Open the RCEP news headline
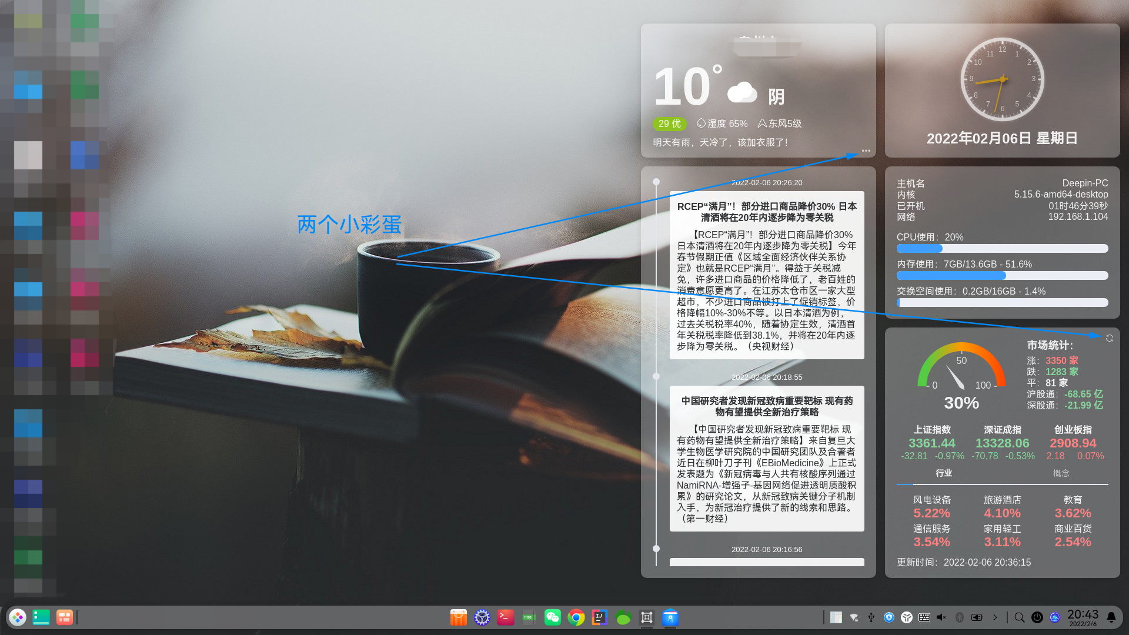The height and width of the screenshot is (635, 1129). coord(766,212)
